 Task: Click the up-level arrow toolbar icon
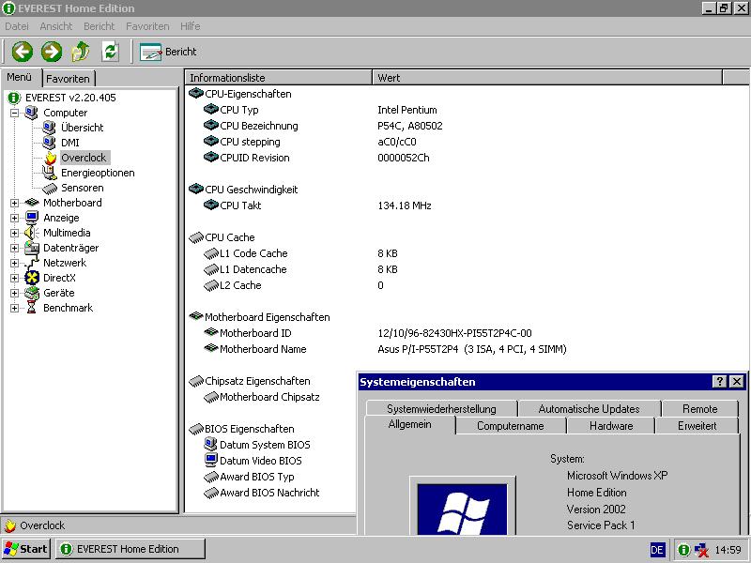point(81,52)
